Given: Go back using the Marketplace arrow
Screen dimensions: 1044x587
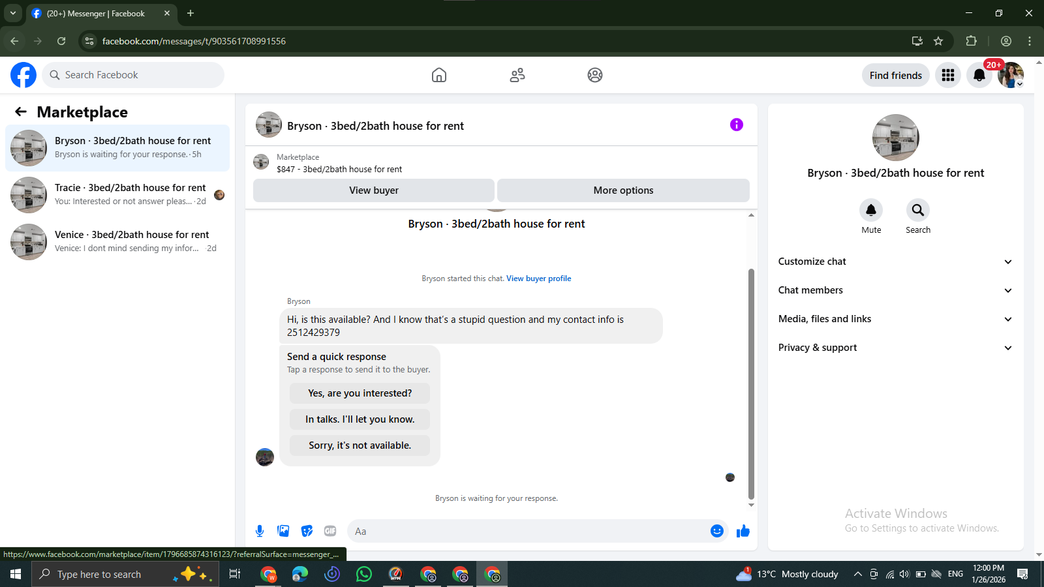Looking at the screenshot, I should [x=21, y=112].
